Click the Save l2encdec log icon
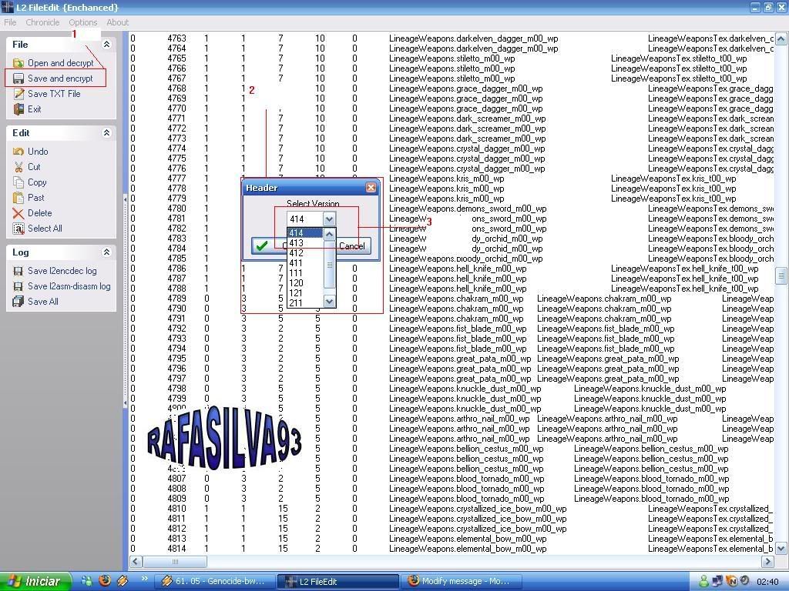Image resolution: width=789 pixels, height=591 pixels. [18, 271]
